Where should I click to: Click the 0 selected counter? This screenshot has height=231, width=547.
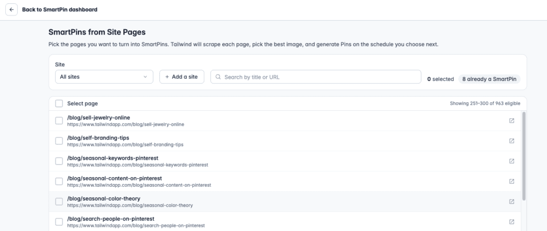click(x=441, y=79)
